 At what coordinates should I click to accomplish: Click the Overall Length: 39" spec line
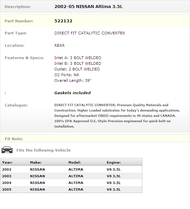(x=73, y=80)
